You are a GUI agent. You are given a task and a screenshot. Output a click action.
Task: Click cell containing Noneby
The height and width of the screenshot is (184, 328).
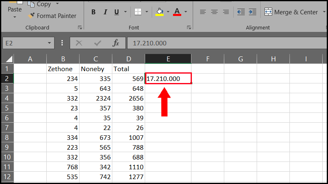(96, 69)
